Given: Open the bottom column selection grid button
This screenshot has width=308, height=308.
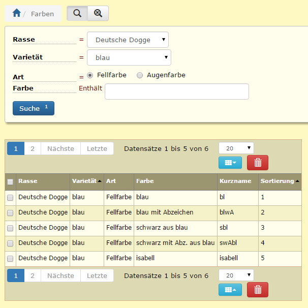Looking at the screenshot, I should [x=230, y=290].
